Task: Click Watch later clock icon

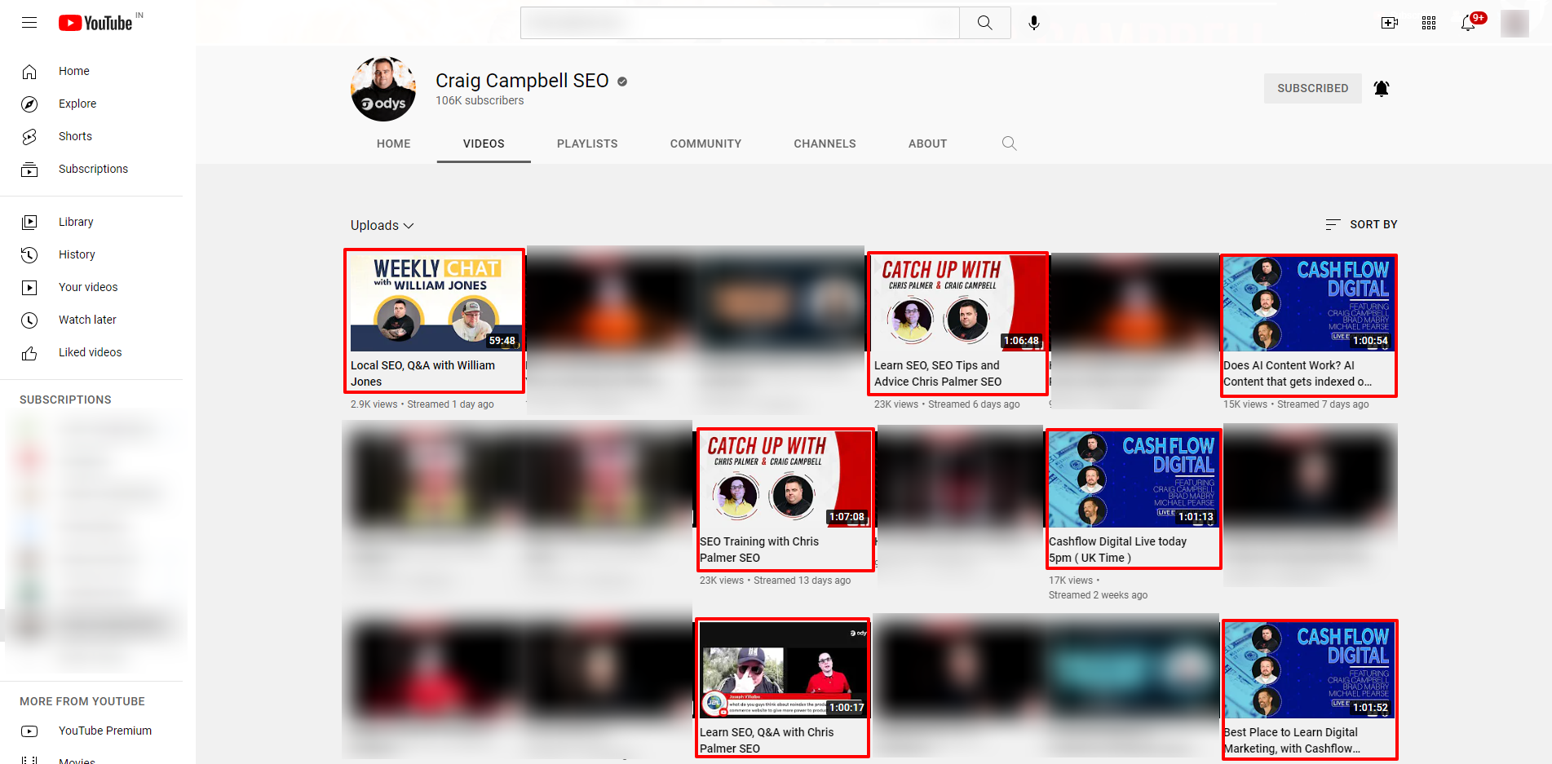Action: pos(29,320)
